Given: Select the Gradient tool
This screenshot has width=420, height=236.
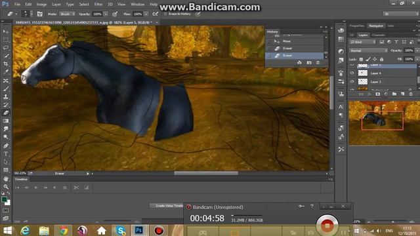Looking at the screenshot, I should 6,121.
